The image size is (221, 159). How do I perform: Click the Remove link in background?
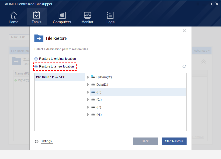198,137
